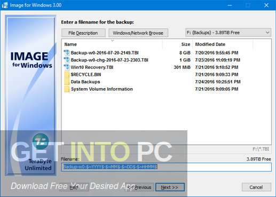The image size is (276, 197).
Task: Select the Data Backups folder name
Action: coord(85,82)
